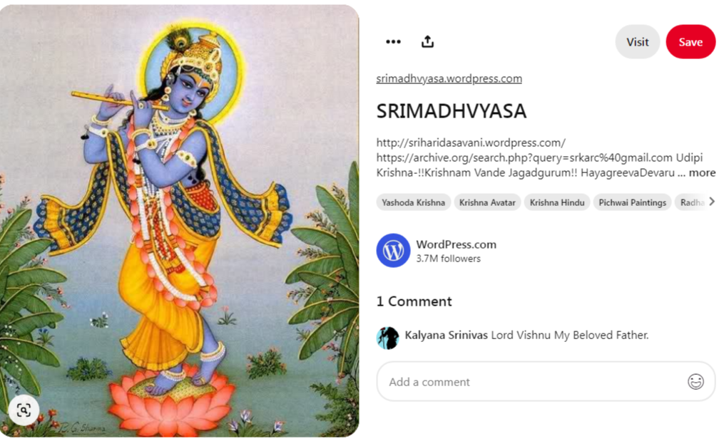Click commenter name Kalyana Srinivas
This screenshot has width=724, height=441.
[446, 336]
